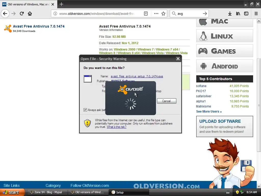This screenshot has height=196, width=261.
Task: Show site information icon in address bar
Action: (55, 14)
